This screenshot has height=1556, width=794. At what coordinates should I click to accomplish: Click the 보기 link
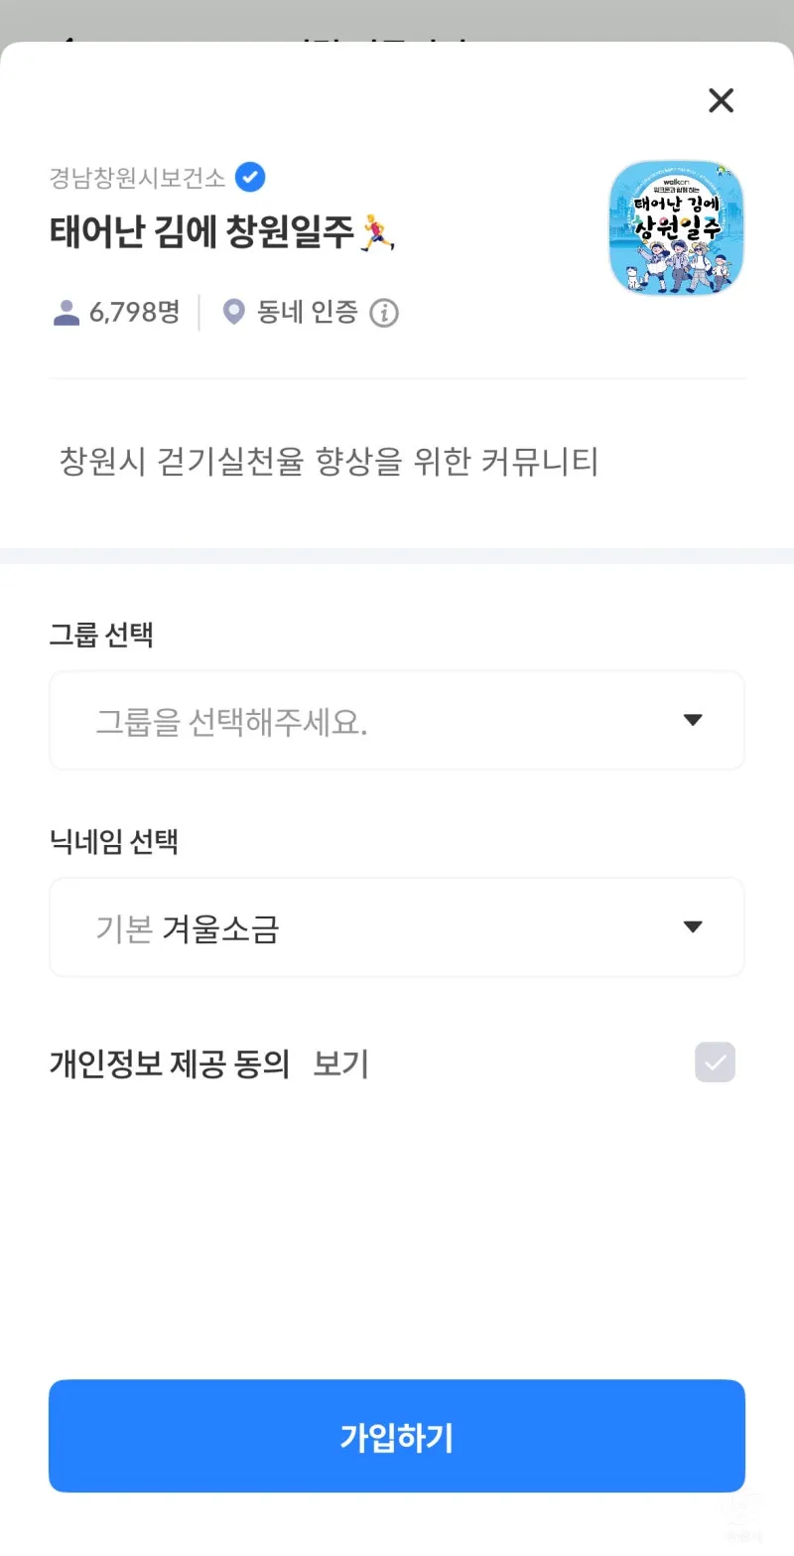tap(340, 1064)
